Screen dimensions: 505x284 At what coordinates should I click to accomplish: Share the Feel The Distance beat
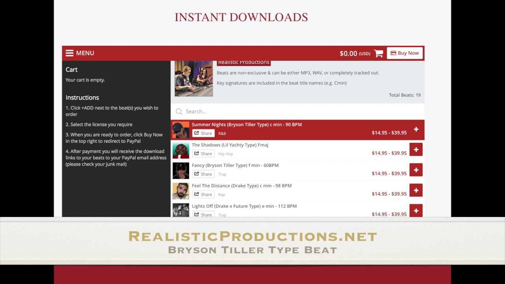tap(203, 194)
